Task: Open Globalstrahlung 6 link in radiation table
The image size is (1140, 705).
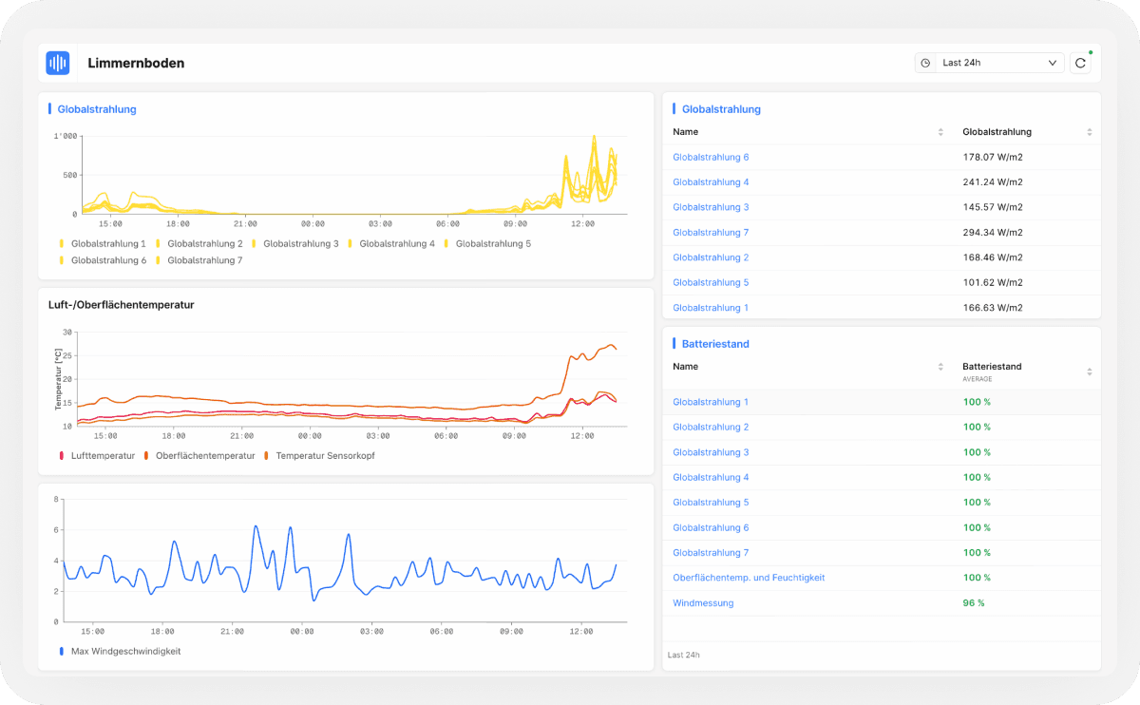Action: pyautogui.click(x=711, y=157)
